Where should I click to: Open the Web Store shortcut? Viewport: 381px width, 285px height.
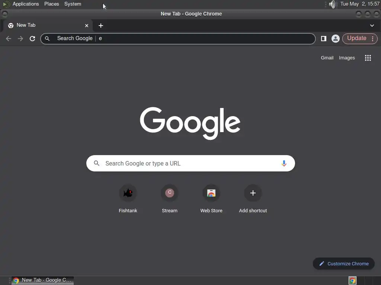click(x=211, y=199)
